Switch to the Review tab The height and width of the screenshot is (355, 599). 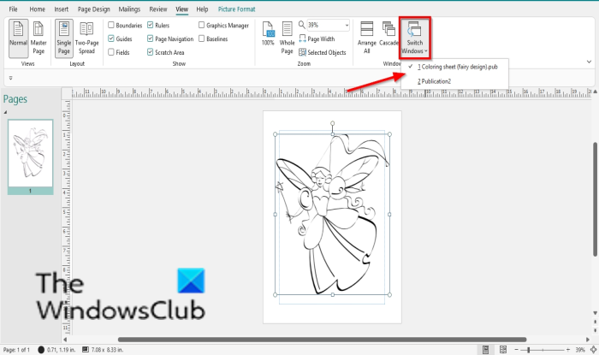point(158,9)
